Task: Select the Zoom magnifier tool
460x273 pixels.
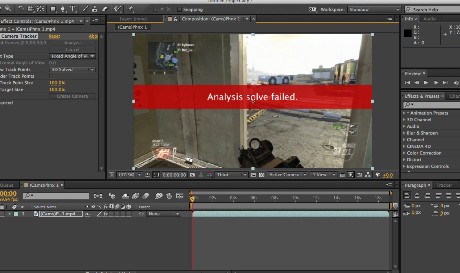Action: tap(8, 9)
